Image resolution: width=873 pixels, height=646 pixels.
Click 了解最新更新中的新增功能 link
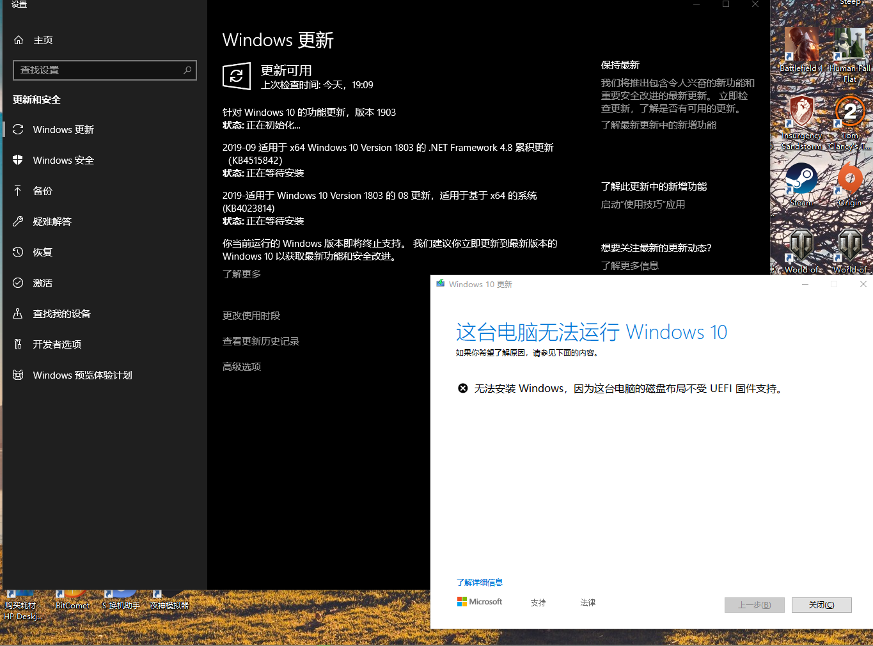pos(659,125)
